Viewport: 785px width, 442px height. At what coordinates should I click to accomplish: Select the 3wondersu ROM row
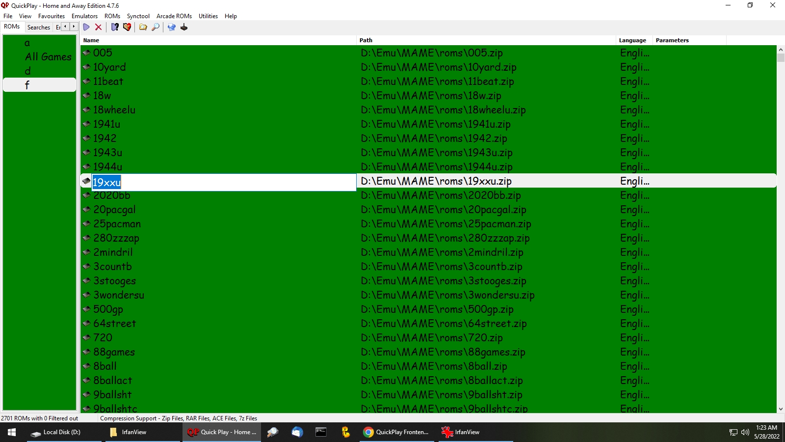click(x=428, y=295)
